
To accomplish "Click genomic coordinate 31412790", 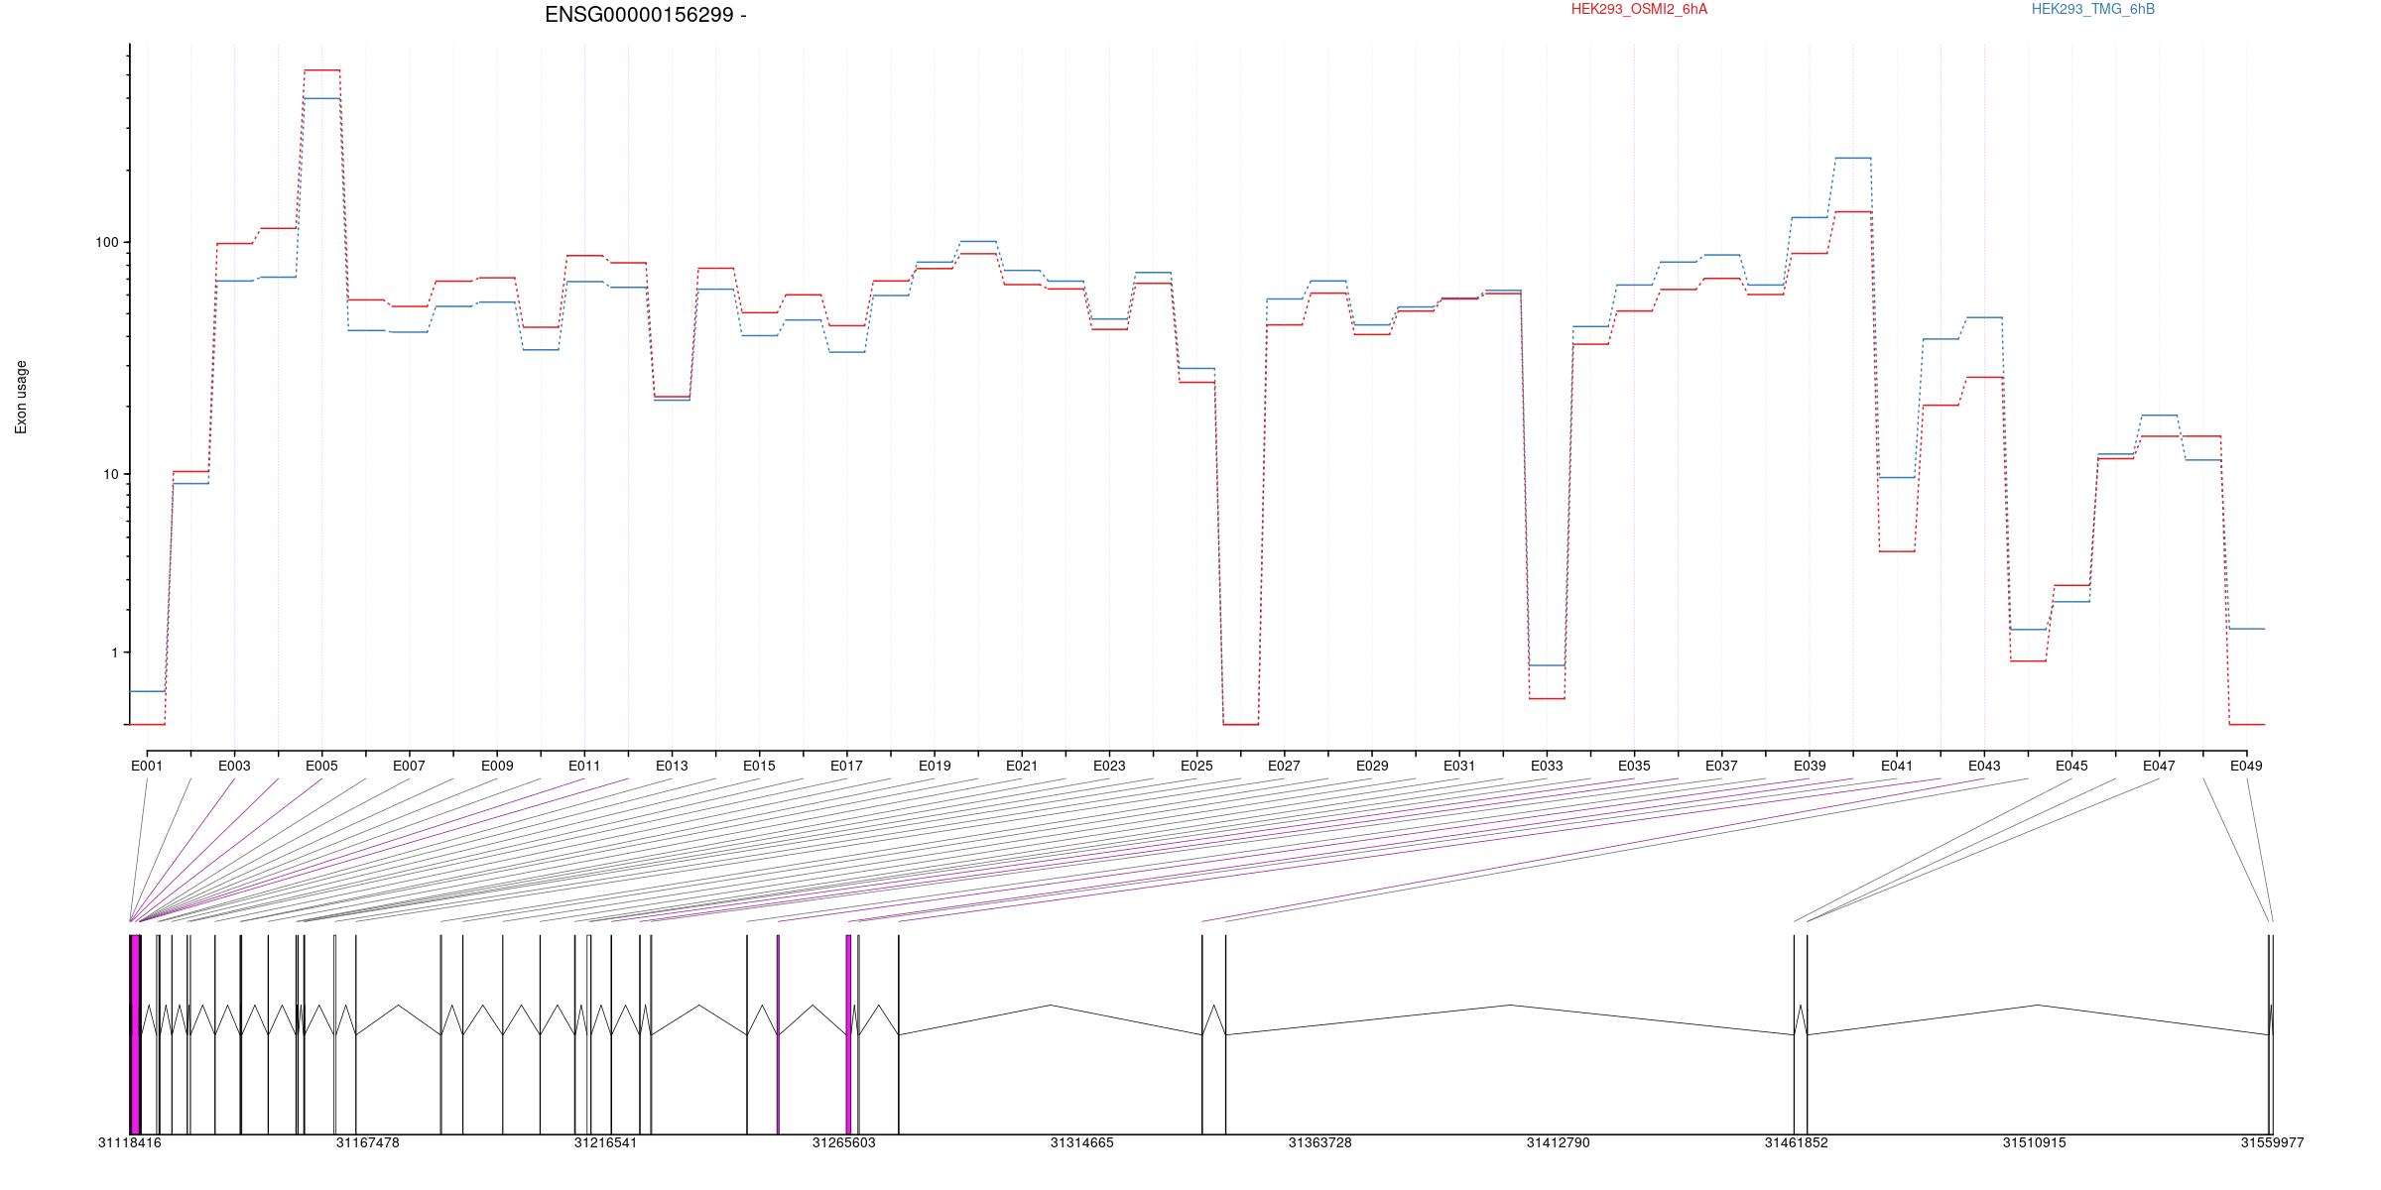I will tap(1559, 1142).
